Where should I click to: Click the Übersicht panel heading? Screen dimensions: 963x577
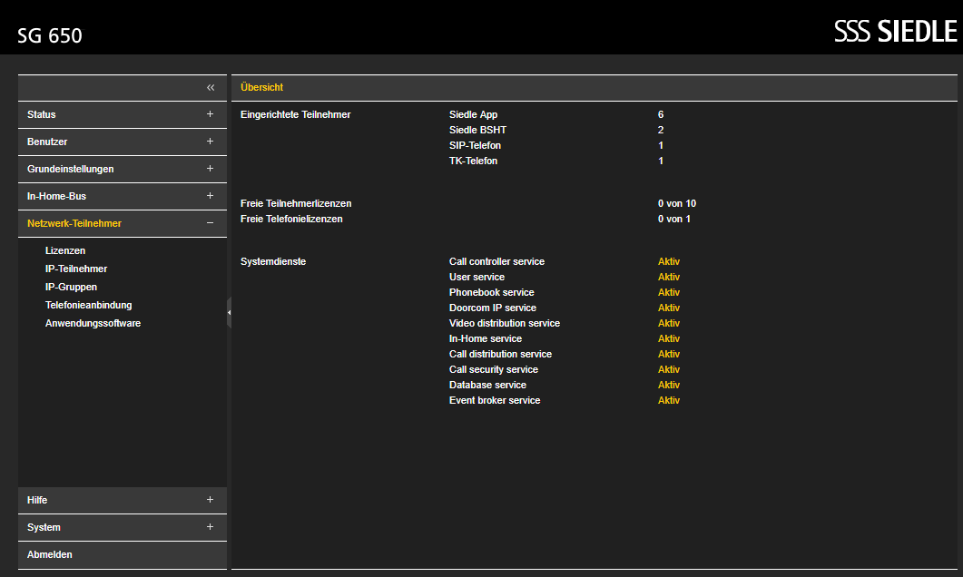pos(261,88)
